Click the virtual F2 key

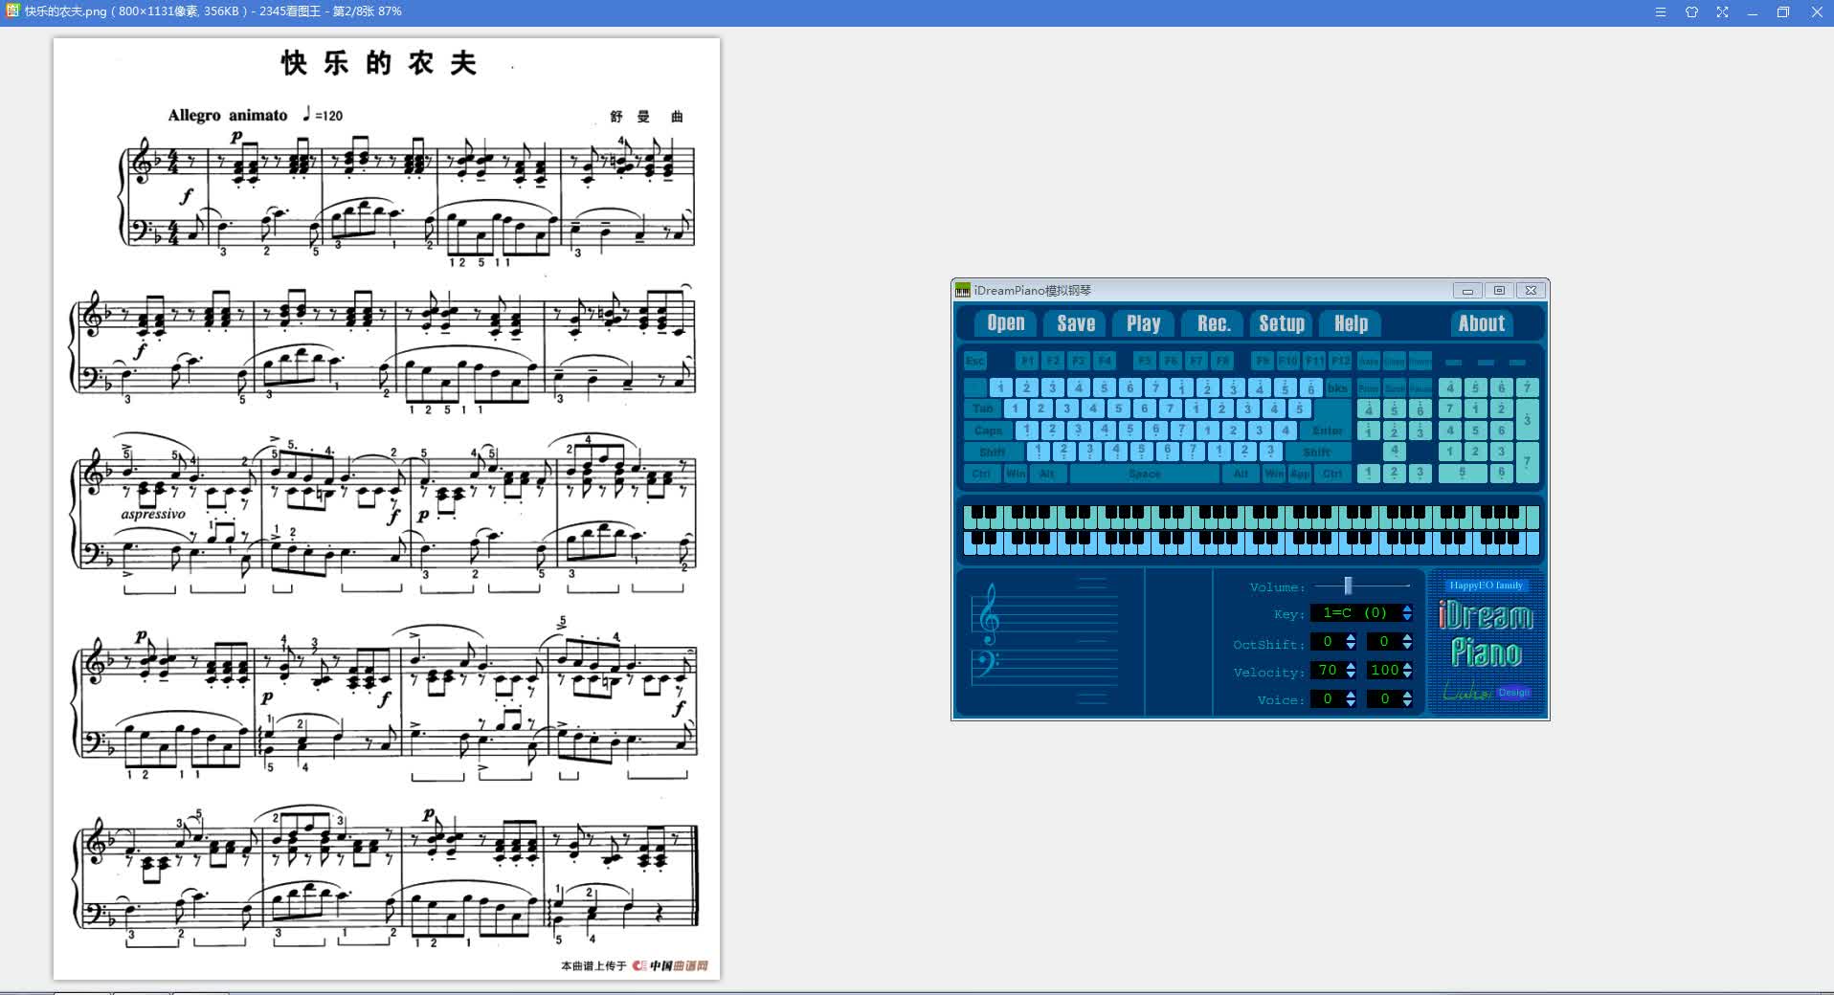[x=1053, y=361]
